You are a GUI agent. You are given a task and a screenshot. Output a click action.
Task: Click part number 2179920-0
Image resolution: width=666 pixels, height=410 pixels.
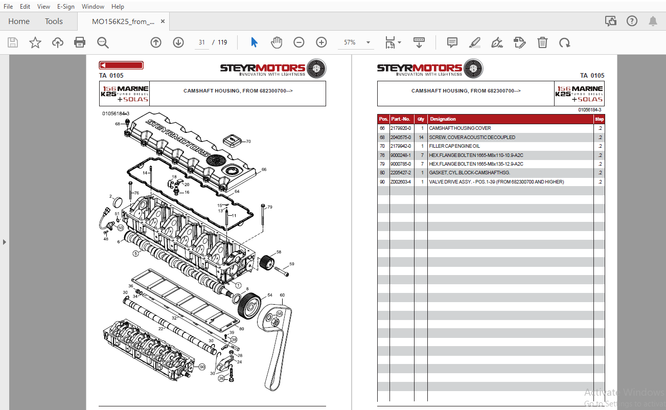401,128
